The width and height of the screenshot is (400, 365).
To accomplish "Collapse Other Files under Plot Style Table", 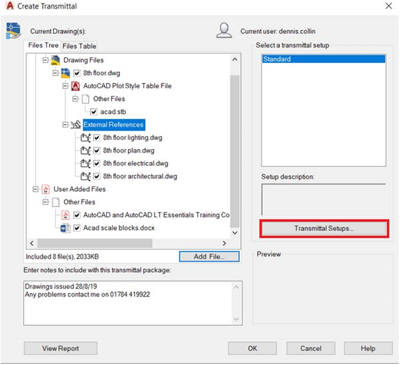I will point(75,99).
